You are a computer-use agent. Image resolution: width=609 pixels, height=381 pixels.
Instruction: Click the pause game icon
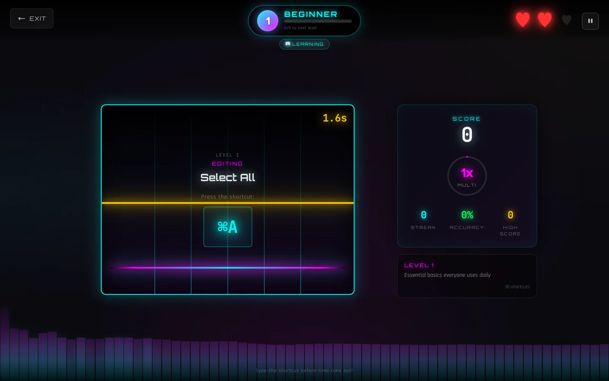(x=590, y=21)
